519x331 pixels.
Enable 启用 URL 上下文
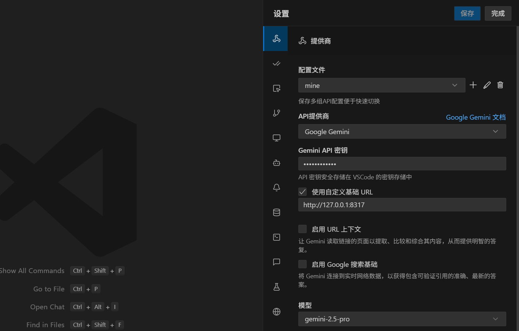tap(302, 229)
